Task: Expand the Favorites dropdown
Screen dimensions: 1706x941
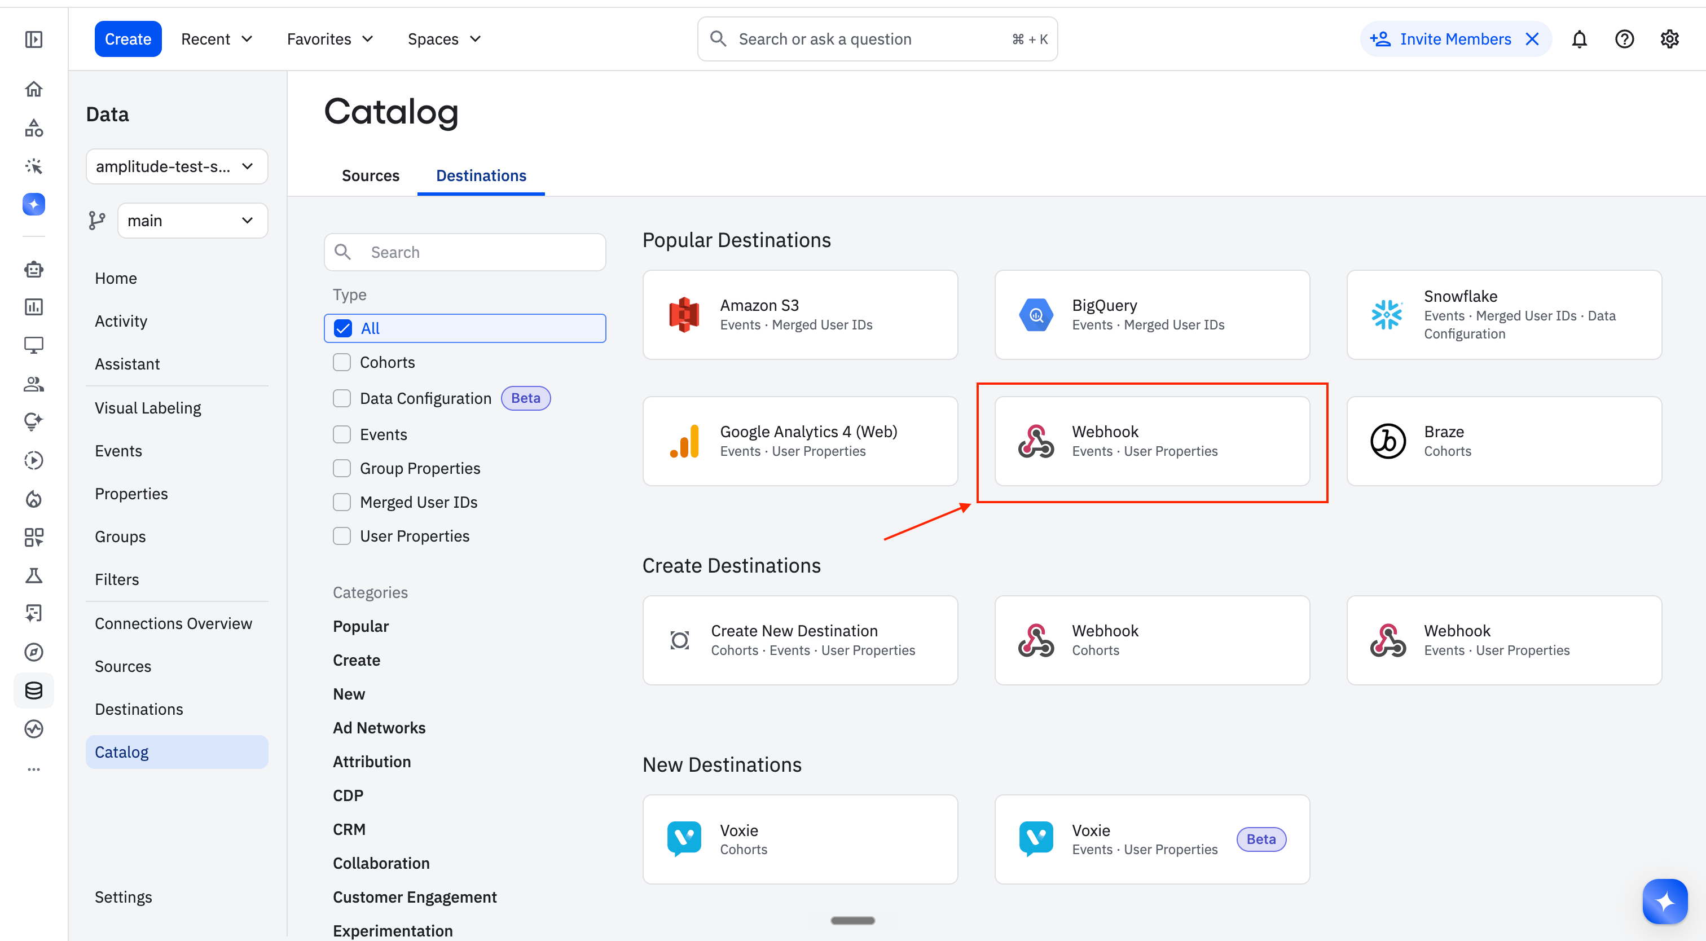Action: coord(330,39)
